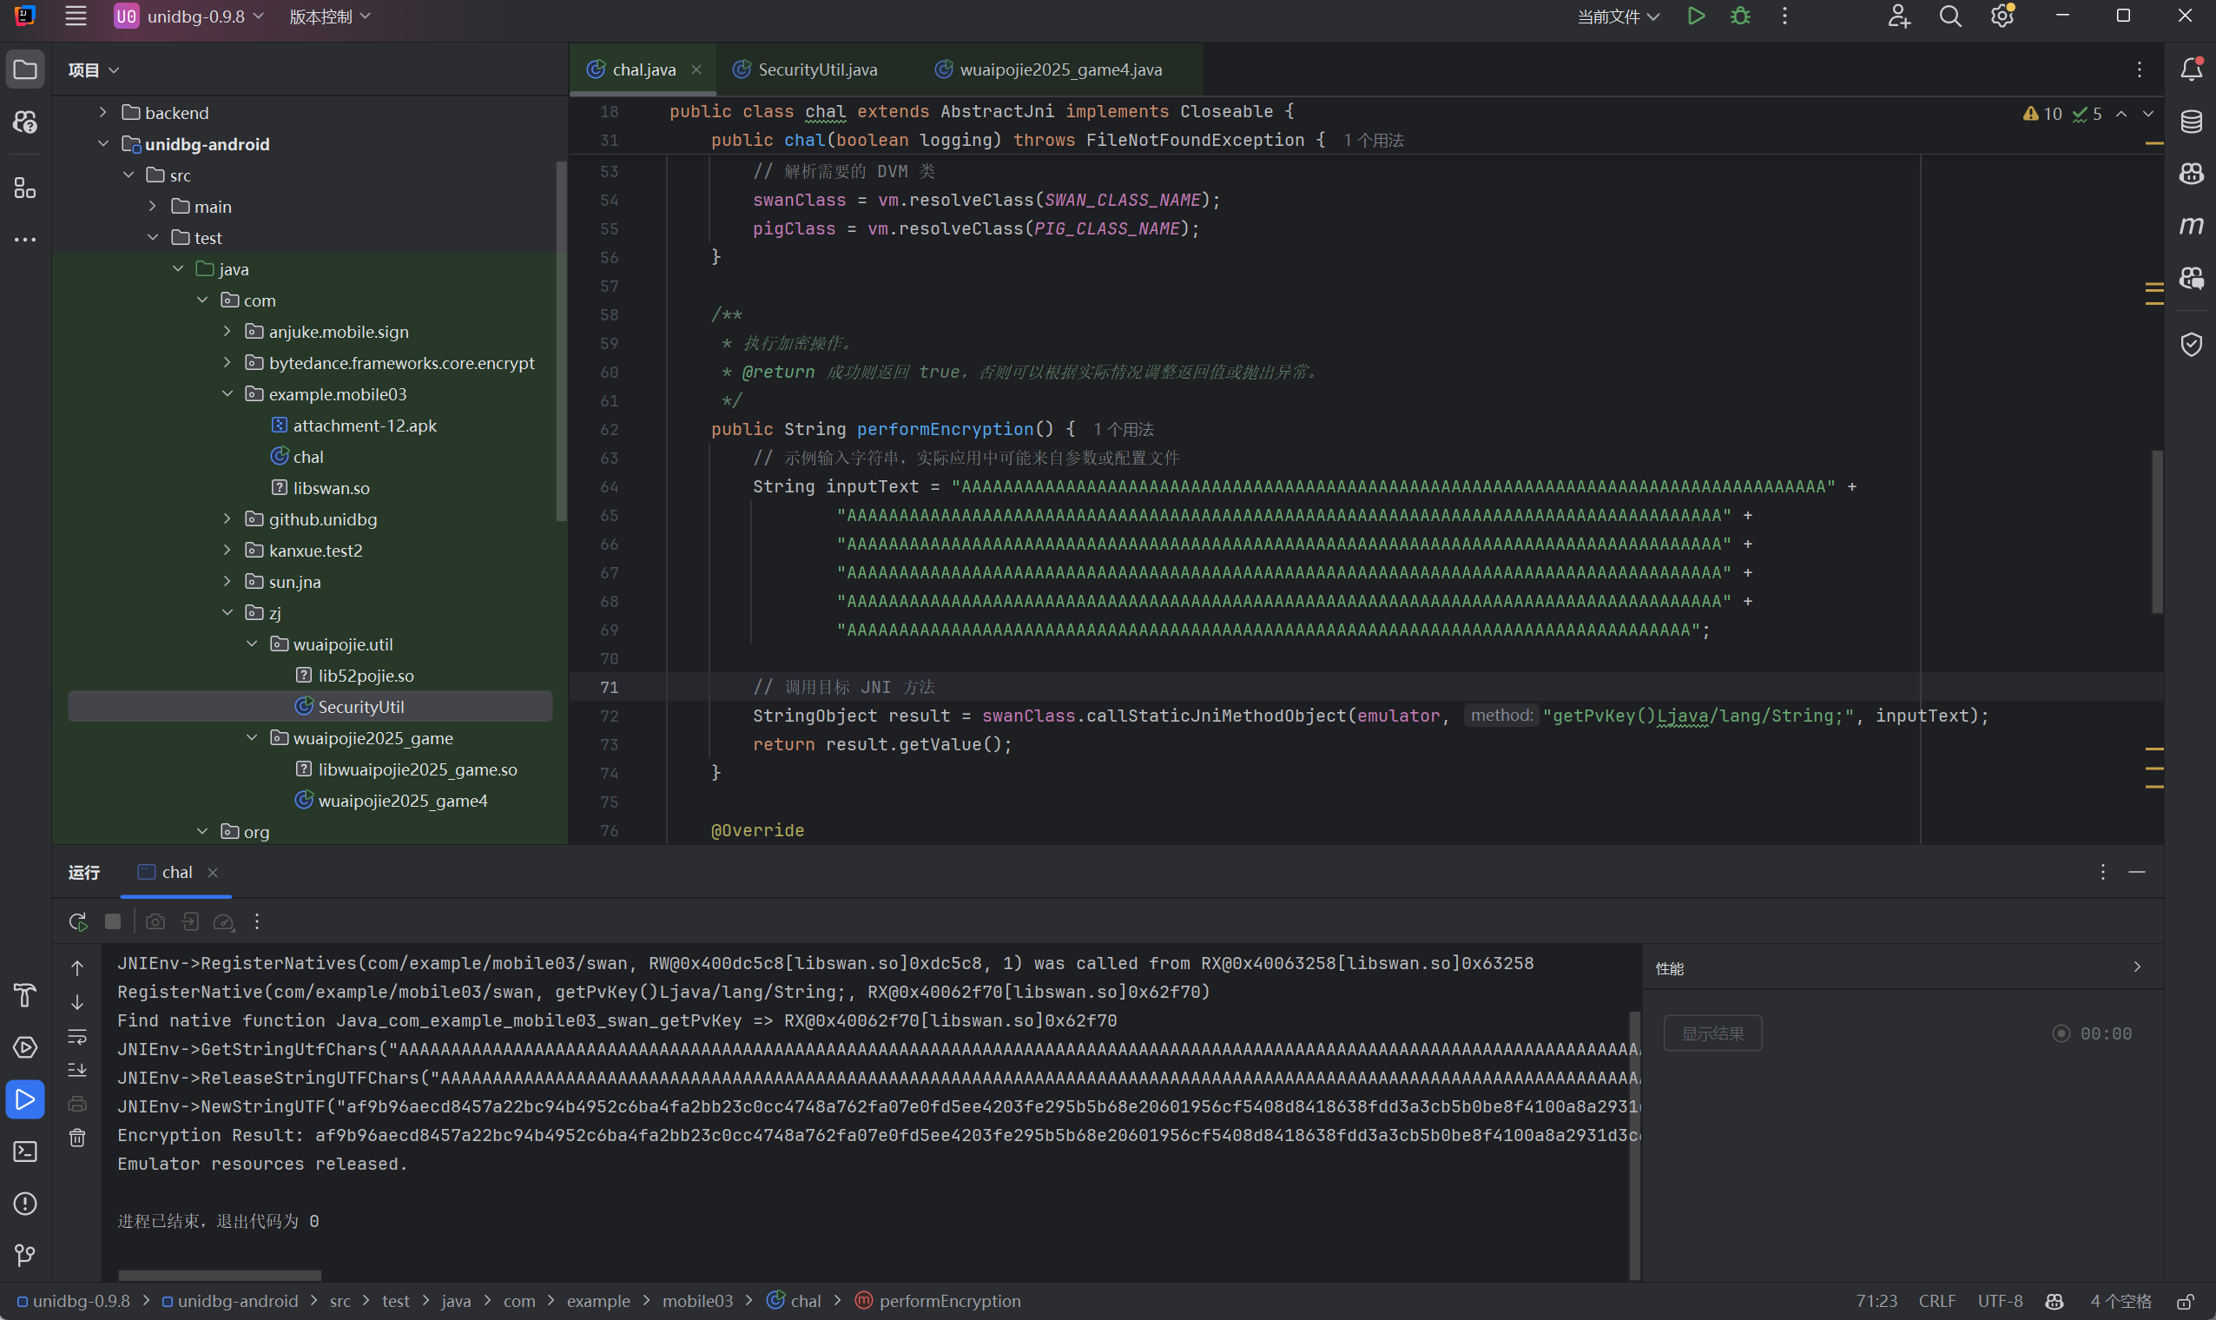Click the Debug bug icon
Screen dimensions: 2216x1320
tap(1740, 16)
